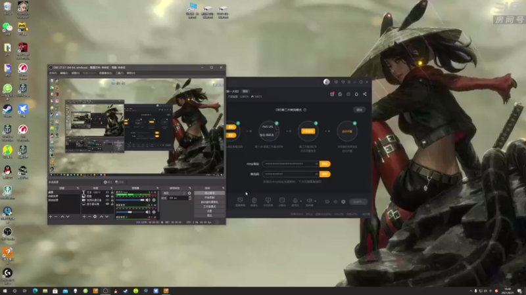Click the speaker icon in streaming app toolbar
The width and height of the screenshot is (526, 295).
tap(309, 201)
